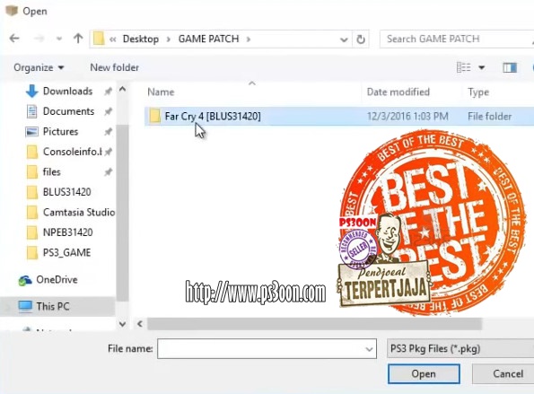
Task: Click the This PC monitor icon
Action: click(25, 306)
